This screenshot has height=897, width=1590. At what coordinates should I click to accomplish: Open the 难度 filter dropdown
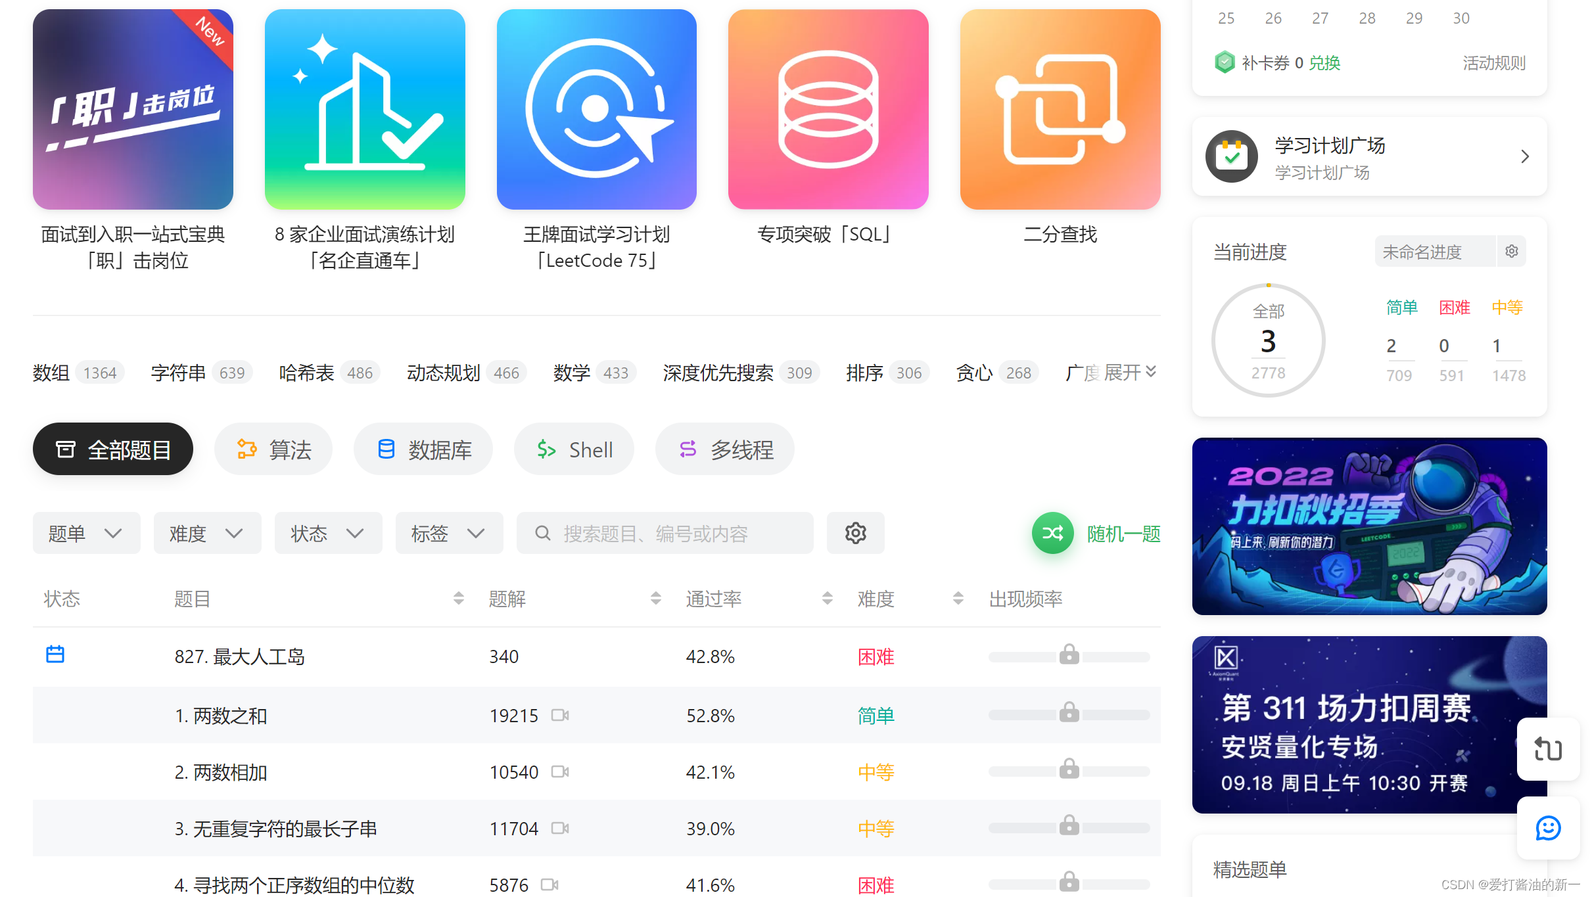click(x=208, y=533)
